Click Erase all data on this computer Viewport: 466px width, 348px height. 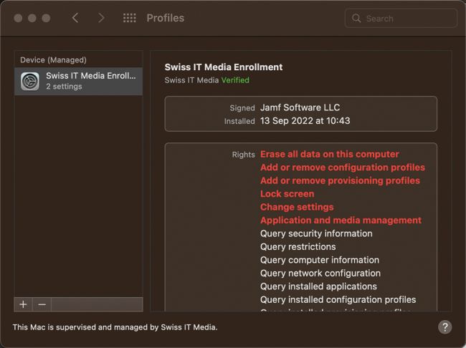point(330,154)
